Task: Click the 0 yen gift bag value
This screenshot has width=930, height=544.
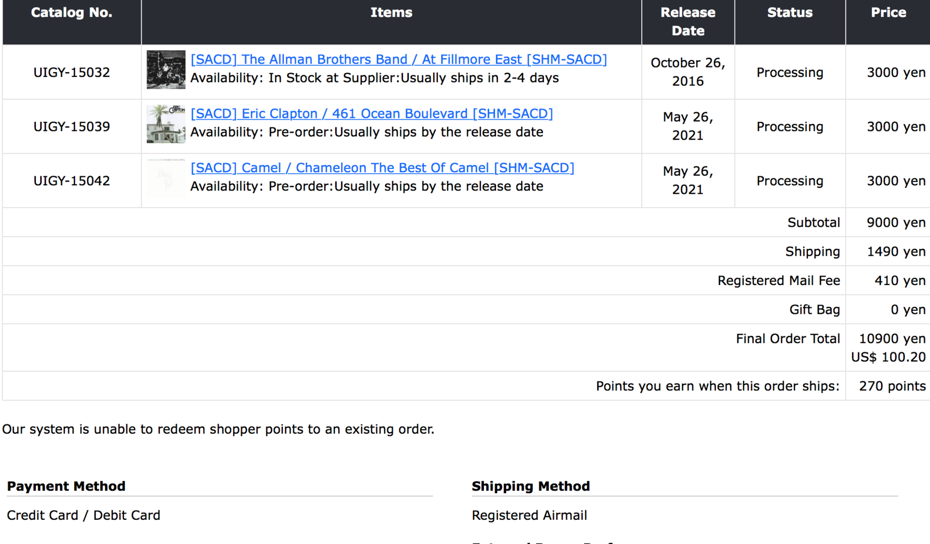Action: point(908,310)
